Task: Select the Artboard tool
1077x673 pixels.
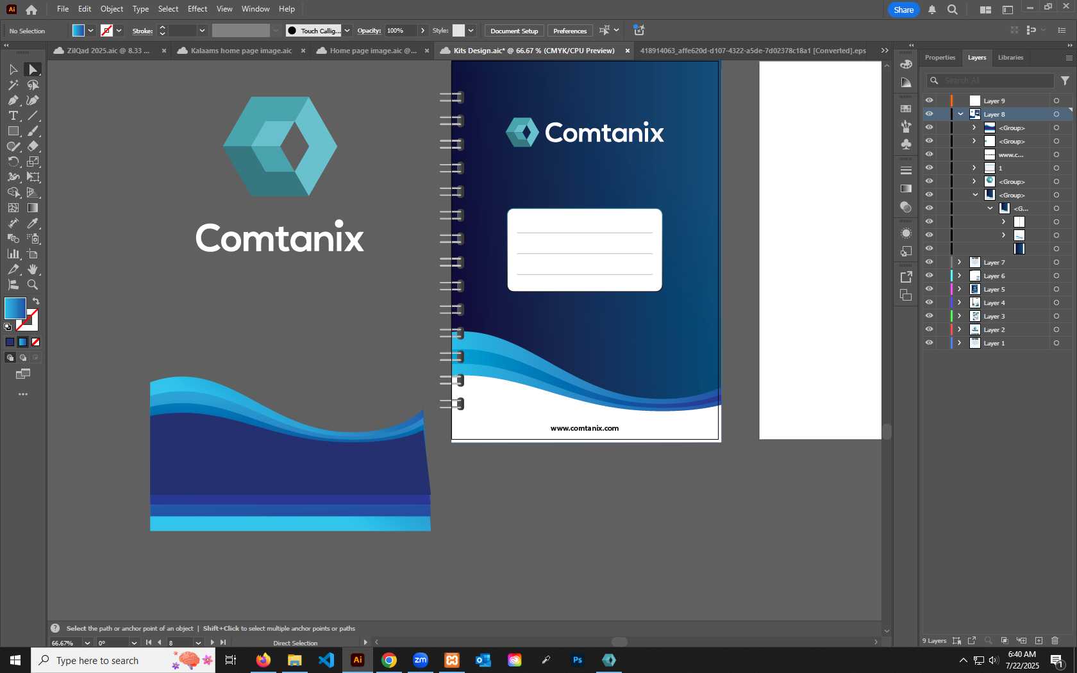Action: 33,254
